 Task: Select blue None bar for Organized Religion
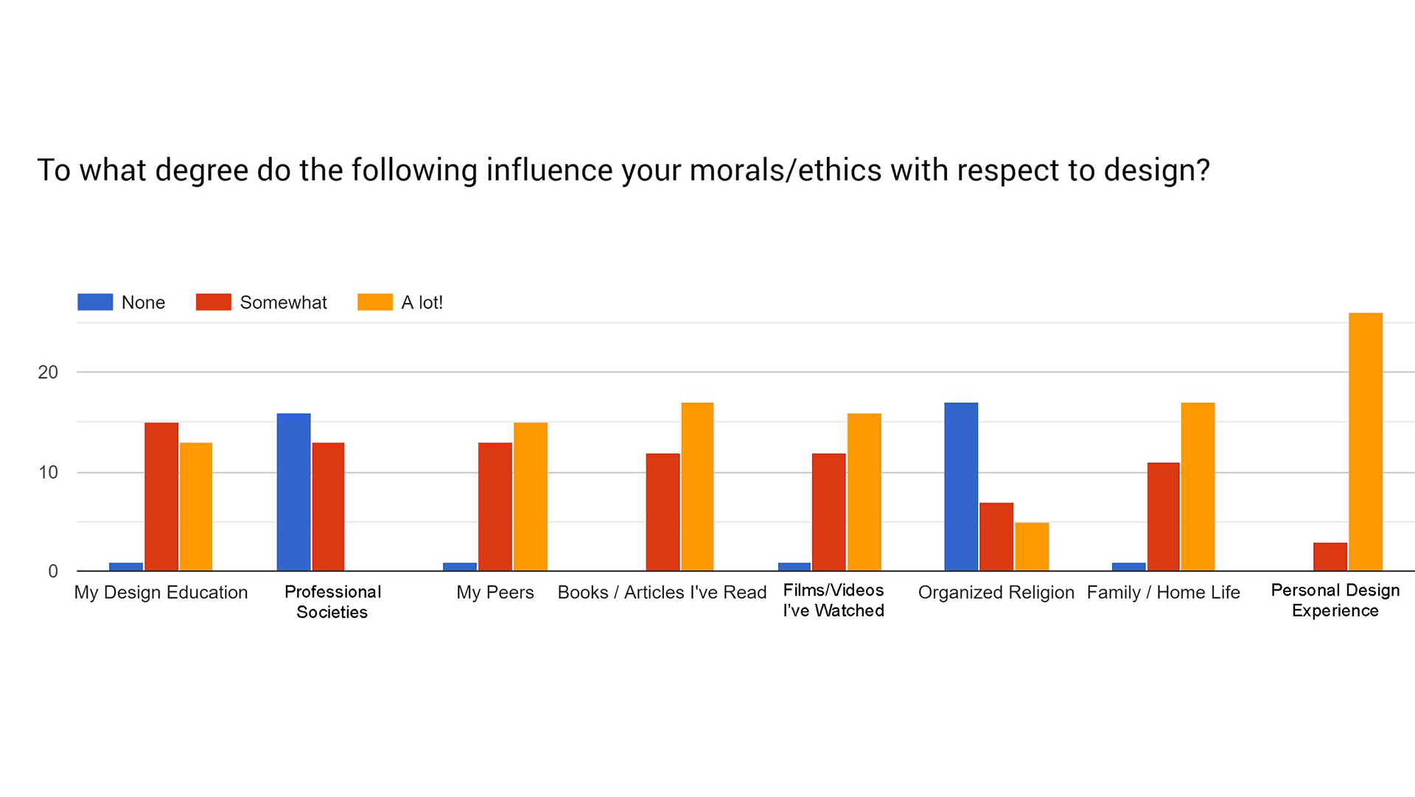[960, 487]
